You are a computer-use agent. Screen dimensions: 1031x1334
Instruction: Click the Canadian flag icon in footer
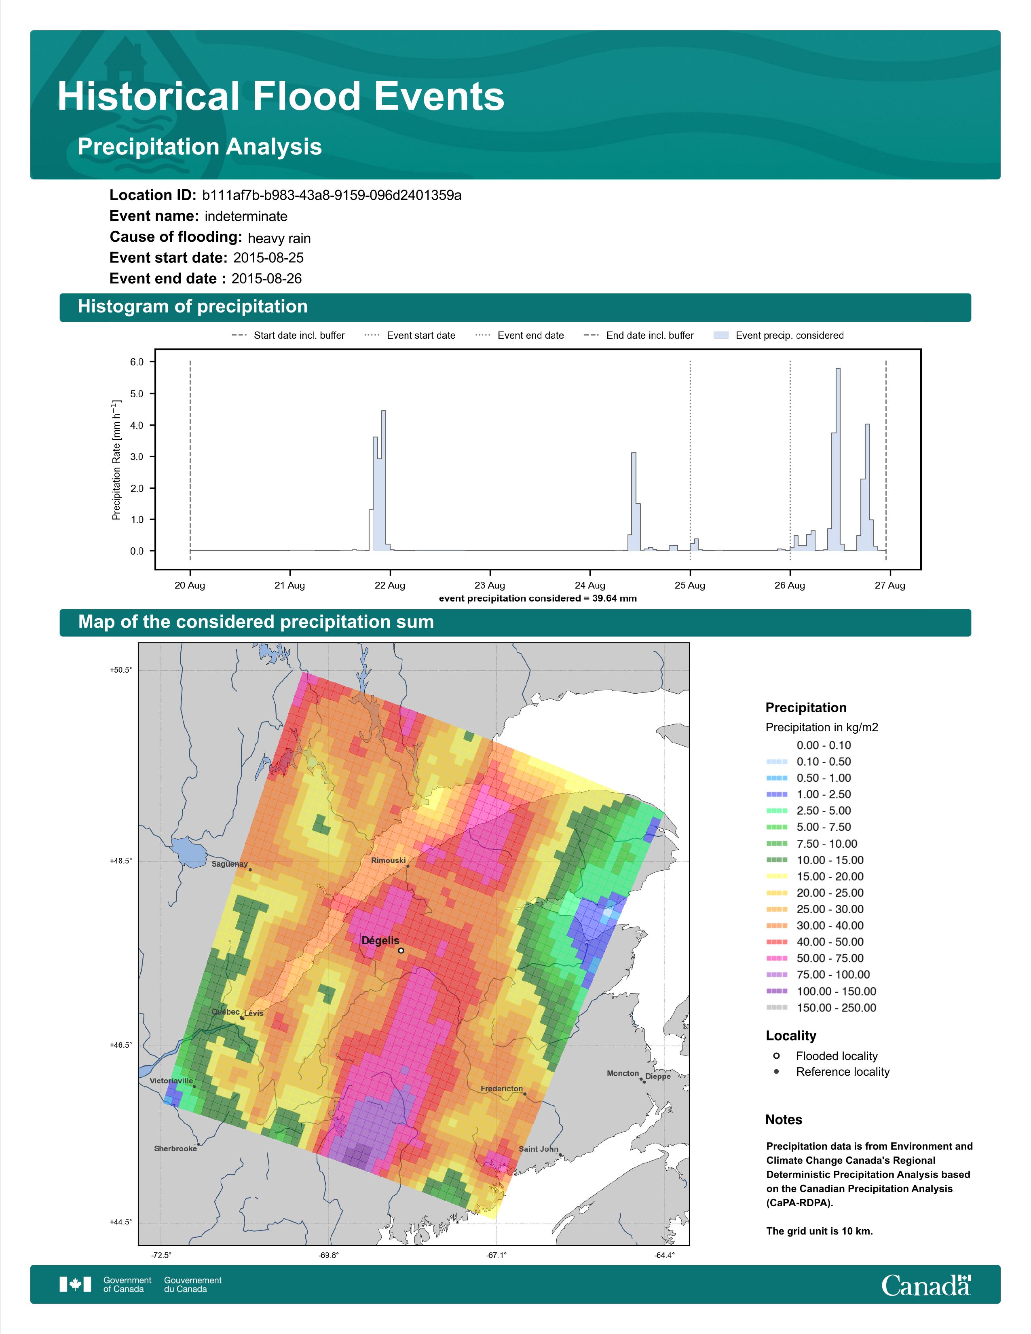75,1284
